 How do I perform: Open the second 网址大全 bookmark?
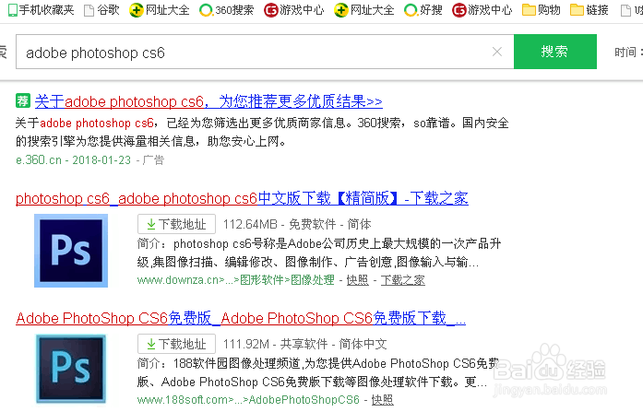[x=363, y=10]
